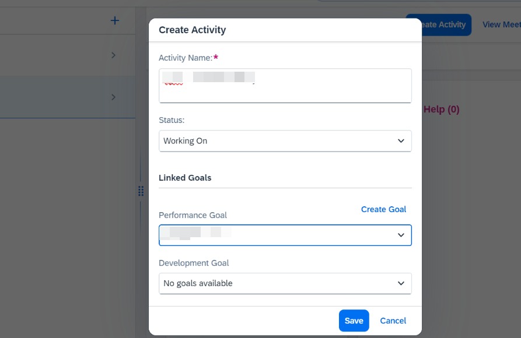Select the Working On status combo box
Screen dimensions: 521x338
pyautogui.click(x=285, y=141)
